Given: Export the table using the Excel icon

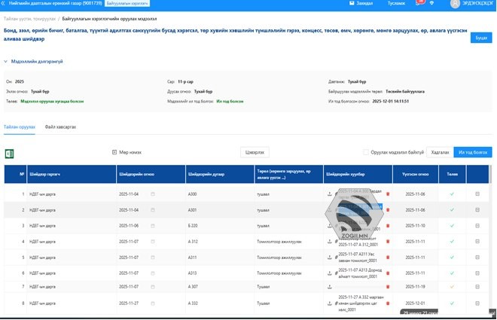Looking at the screenshot, I should point(10,154).
